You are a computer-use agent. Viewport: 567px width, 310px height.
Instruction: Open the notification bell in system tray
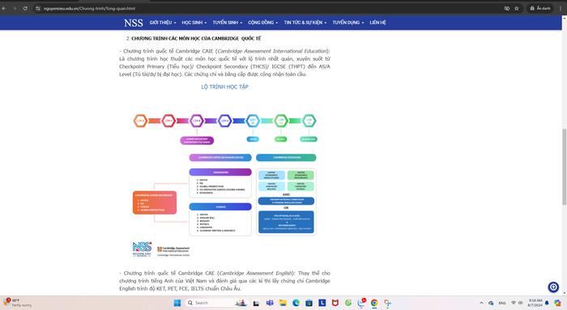[x=547, y=303]
